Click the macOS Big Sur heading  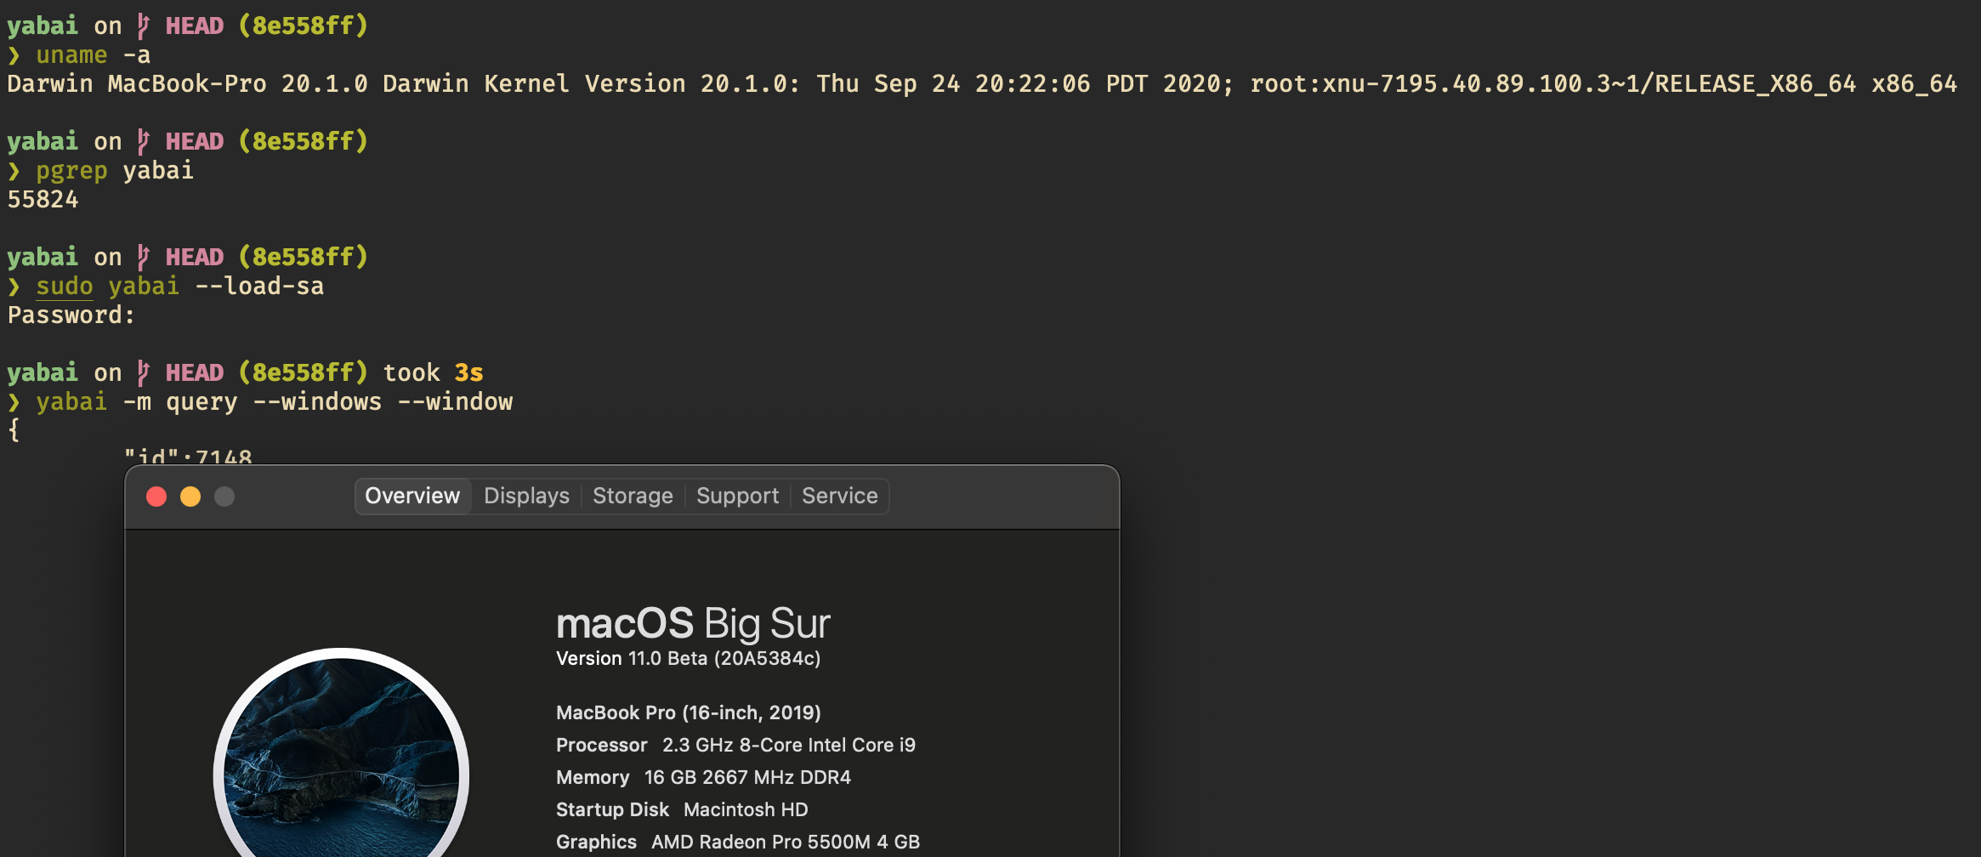pyautogui.click(x=692, y=624)
